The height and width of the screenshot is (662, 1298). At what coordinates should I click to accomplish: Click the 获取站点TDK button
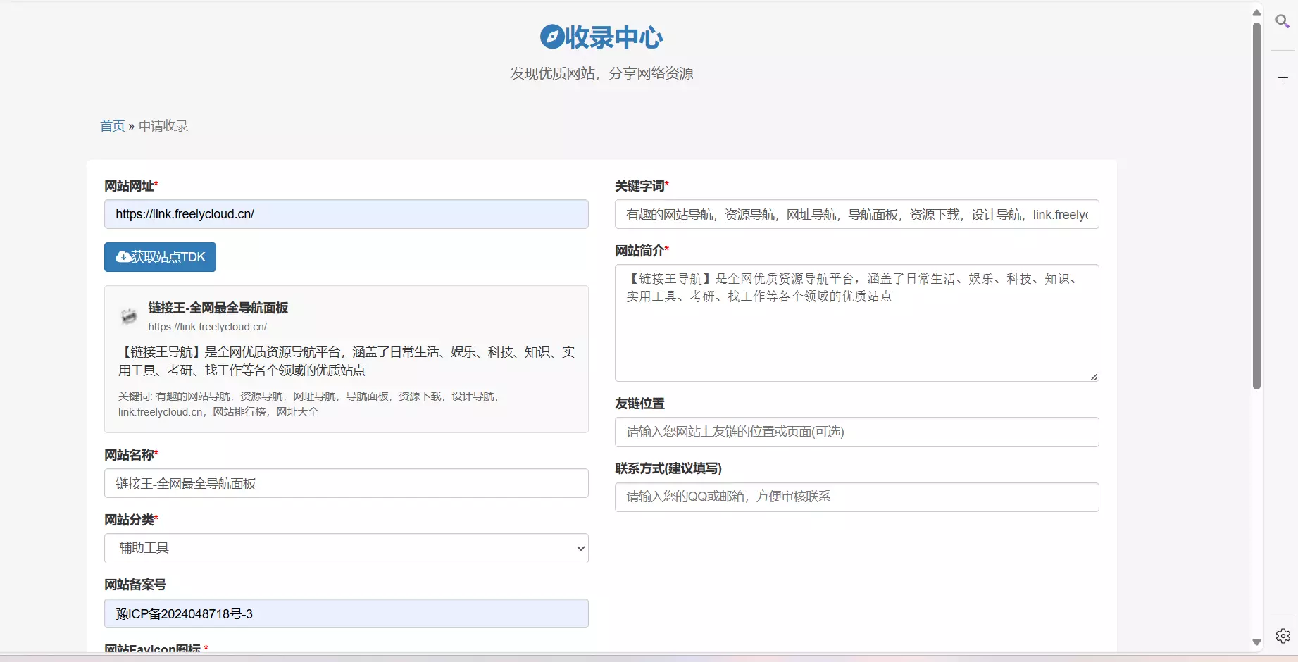(x=159, y=256)
